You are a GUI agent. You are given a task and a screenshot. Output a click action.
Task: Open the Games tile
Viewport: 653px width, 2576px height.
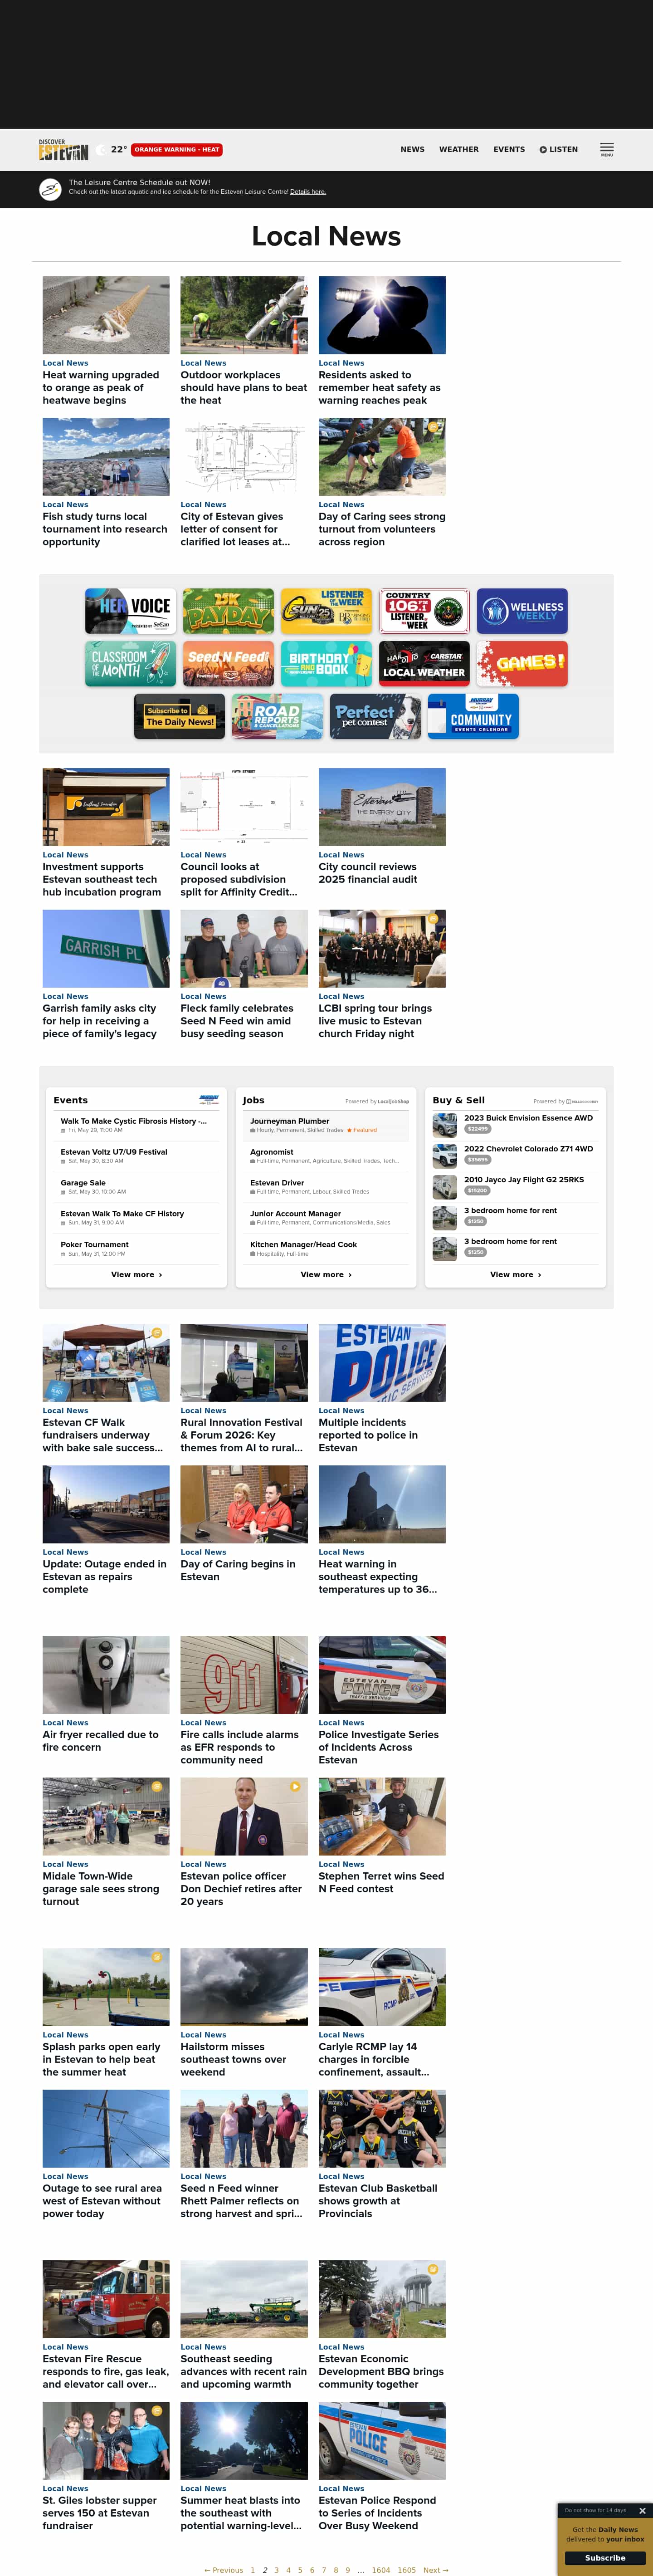522,664
